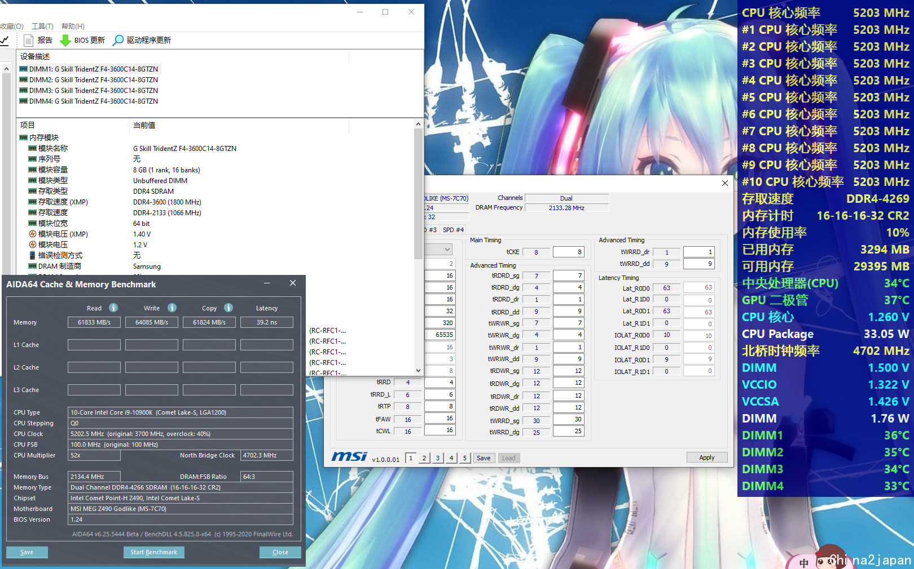Select MSI profile tab 2
Viewport: 914px width, 569px height.
coord(424,458)
